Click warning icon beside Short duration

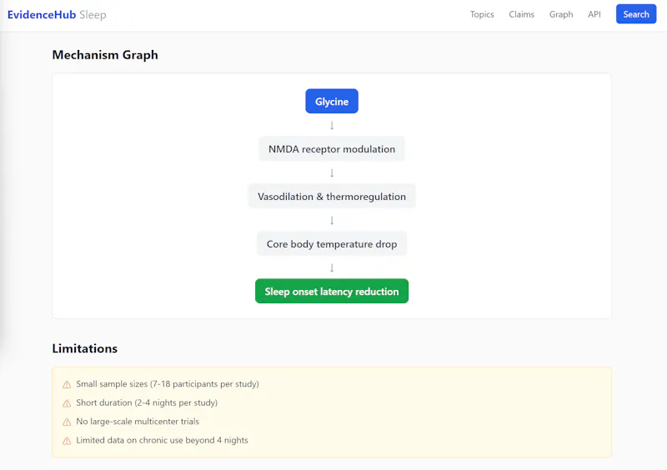(x=67, y=403)
